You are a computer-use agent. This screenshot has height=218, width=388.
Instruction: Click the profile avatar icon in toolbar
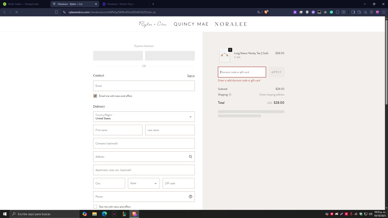click(x=377, y=12)
